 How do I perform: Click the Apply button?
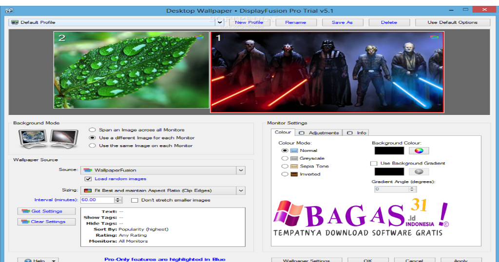[x=461, y=260]
